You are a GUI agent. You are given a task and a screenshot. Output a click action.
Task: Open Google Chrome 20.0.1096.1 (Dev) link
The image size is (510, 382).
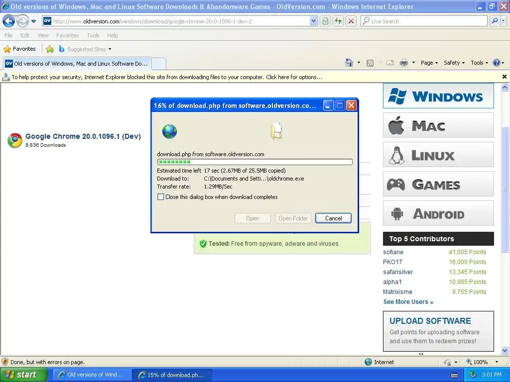point(83,136)
